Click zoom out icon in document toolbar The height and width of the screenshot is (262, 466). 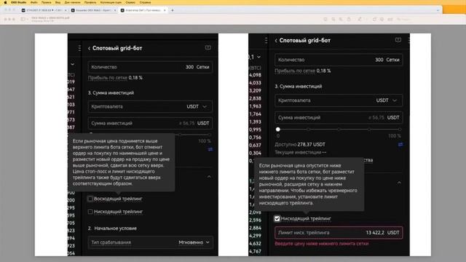click(x=333, y=19)
